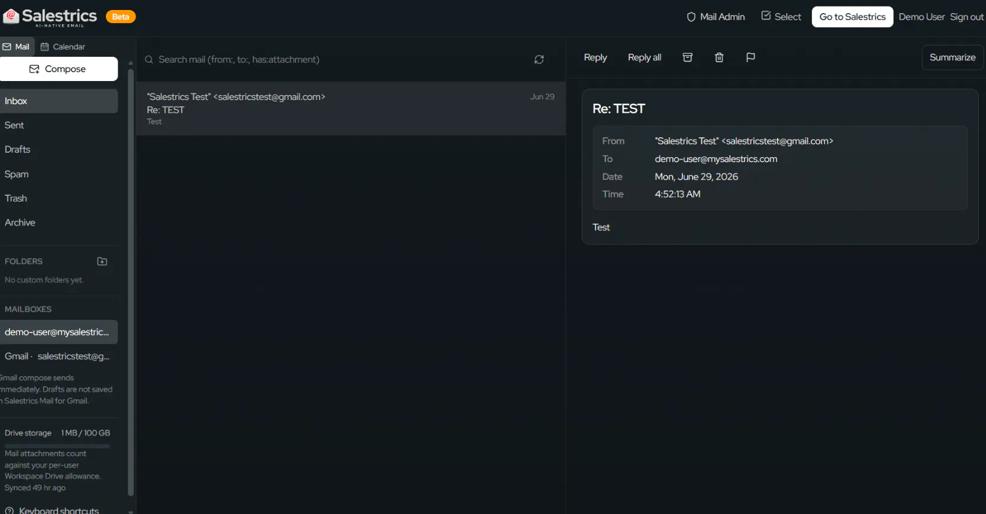Click Sign out link
The image size is (986, 514).
(x=966, y=17)
